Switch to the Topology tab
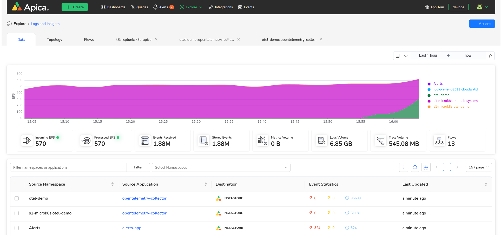Viewport: 501px width, 235px height. [55, 40]
